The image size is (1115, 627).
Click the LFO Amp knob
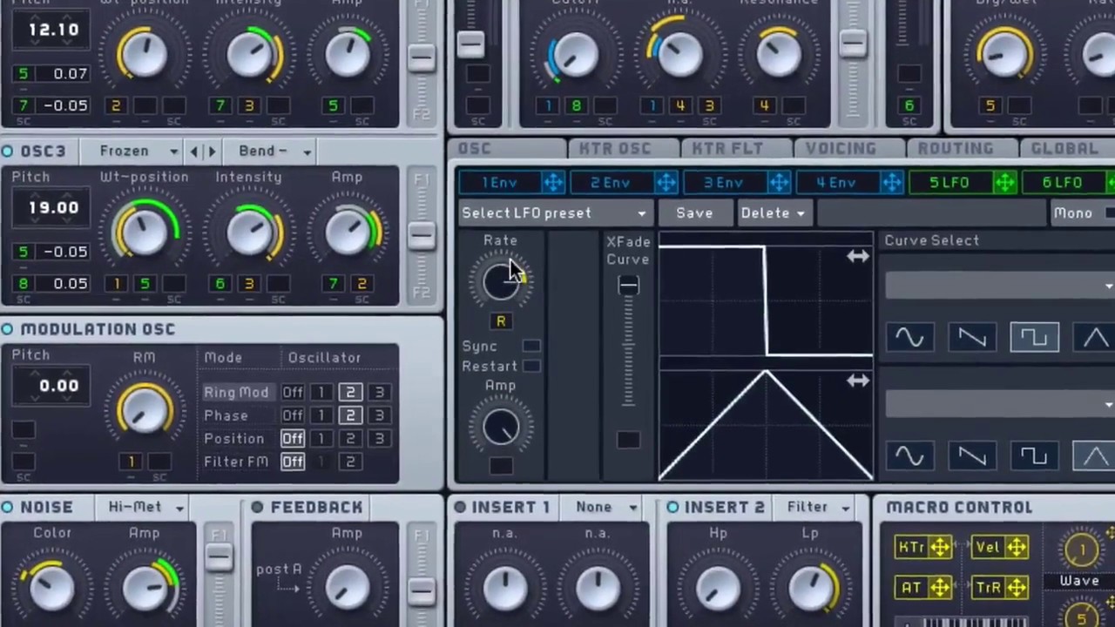coord(501,427)
